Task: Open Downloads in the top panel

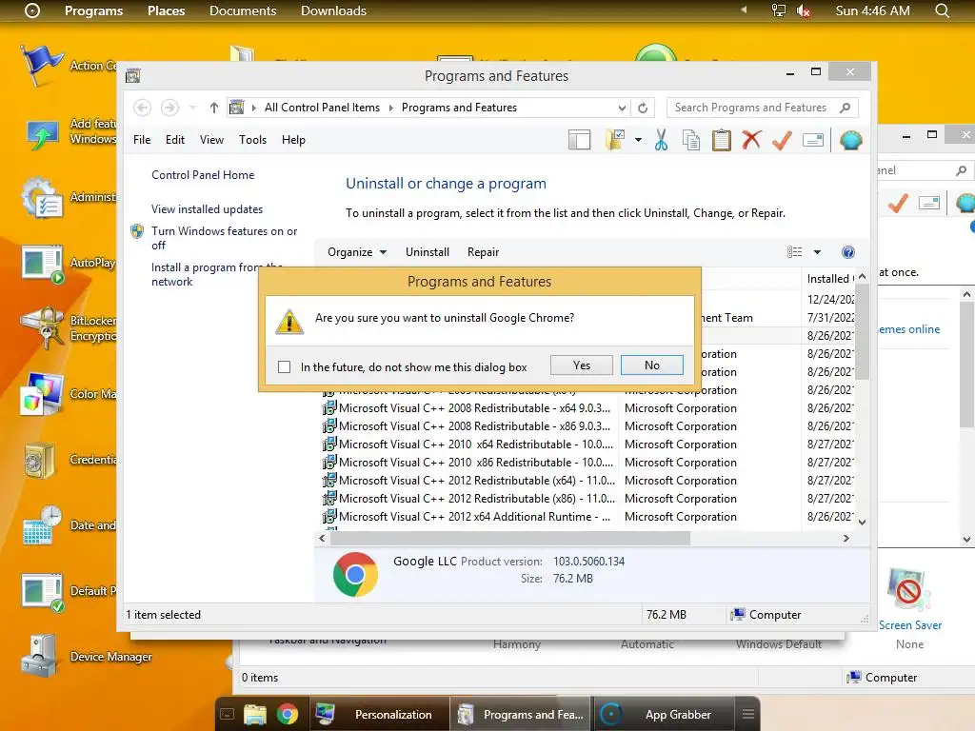Action: pos(333,10)
